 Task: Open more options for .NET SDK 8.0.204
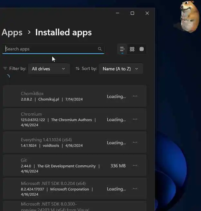[135, 189]
